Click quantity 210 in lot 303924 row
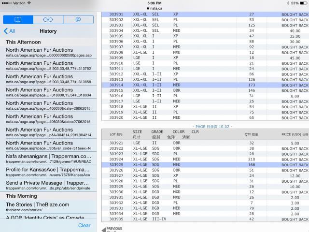 (252, 159)
